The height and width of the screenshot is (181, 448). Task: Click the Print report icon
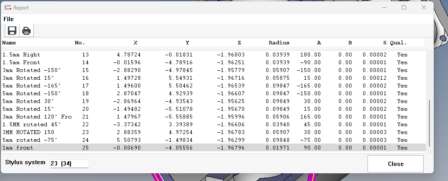[x=26, y=31]
